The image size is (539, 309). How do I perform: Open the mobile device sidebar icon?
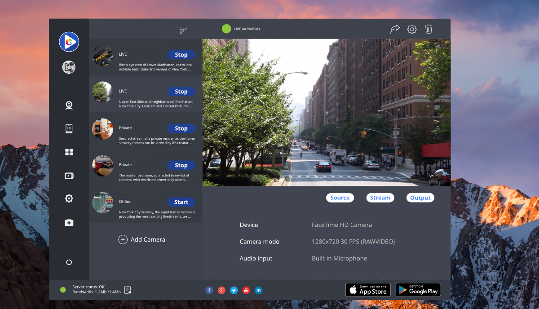[x=69, y=129]
